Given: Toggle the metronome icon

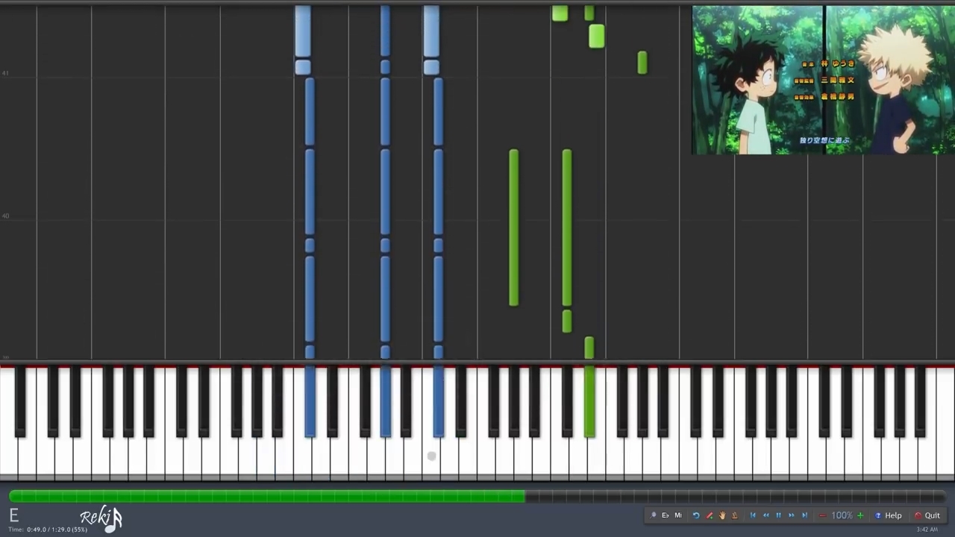Looking at the screenshot, I should click(734, 515).
